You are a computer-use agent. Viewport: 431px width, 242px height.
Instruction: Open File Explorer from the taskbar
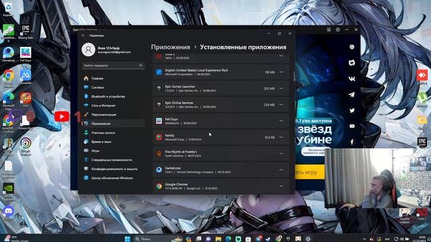[x=218, y=239]
